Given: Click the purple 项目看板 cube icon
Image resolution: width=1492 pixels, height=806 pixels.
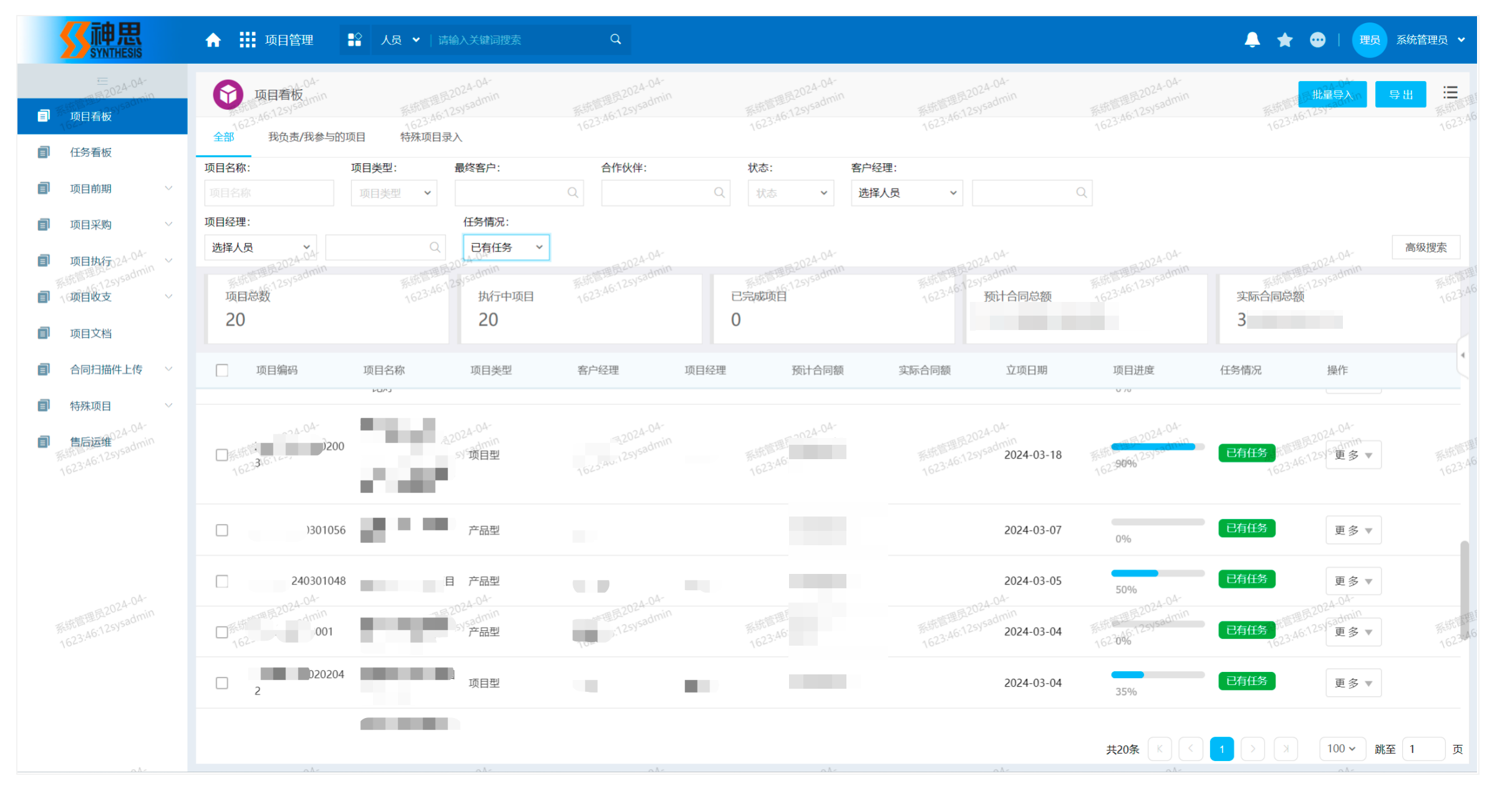Looking at the screenshot, I should pos(228,94).
